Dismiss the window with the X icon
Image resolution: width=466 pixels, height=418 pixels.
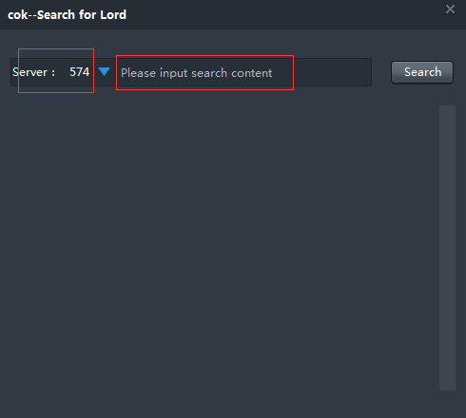(450, 9)
